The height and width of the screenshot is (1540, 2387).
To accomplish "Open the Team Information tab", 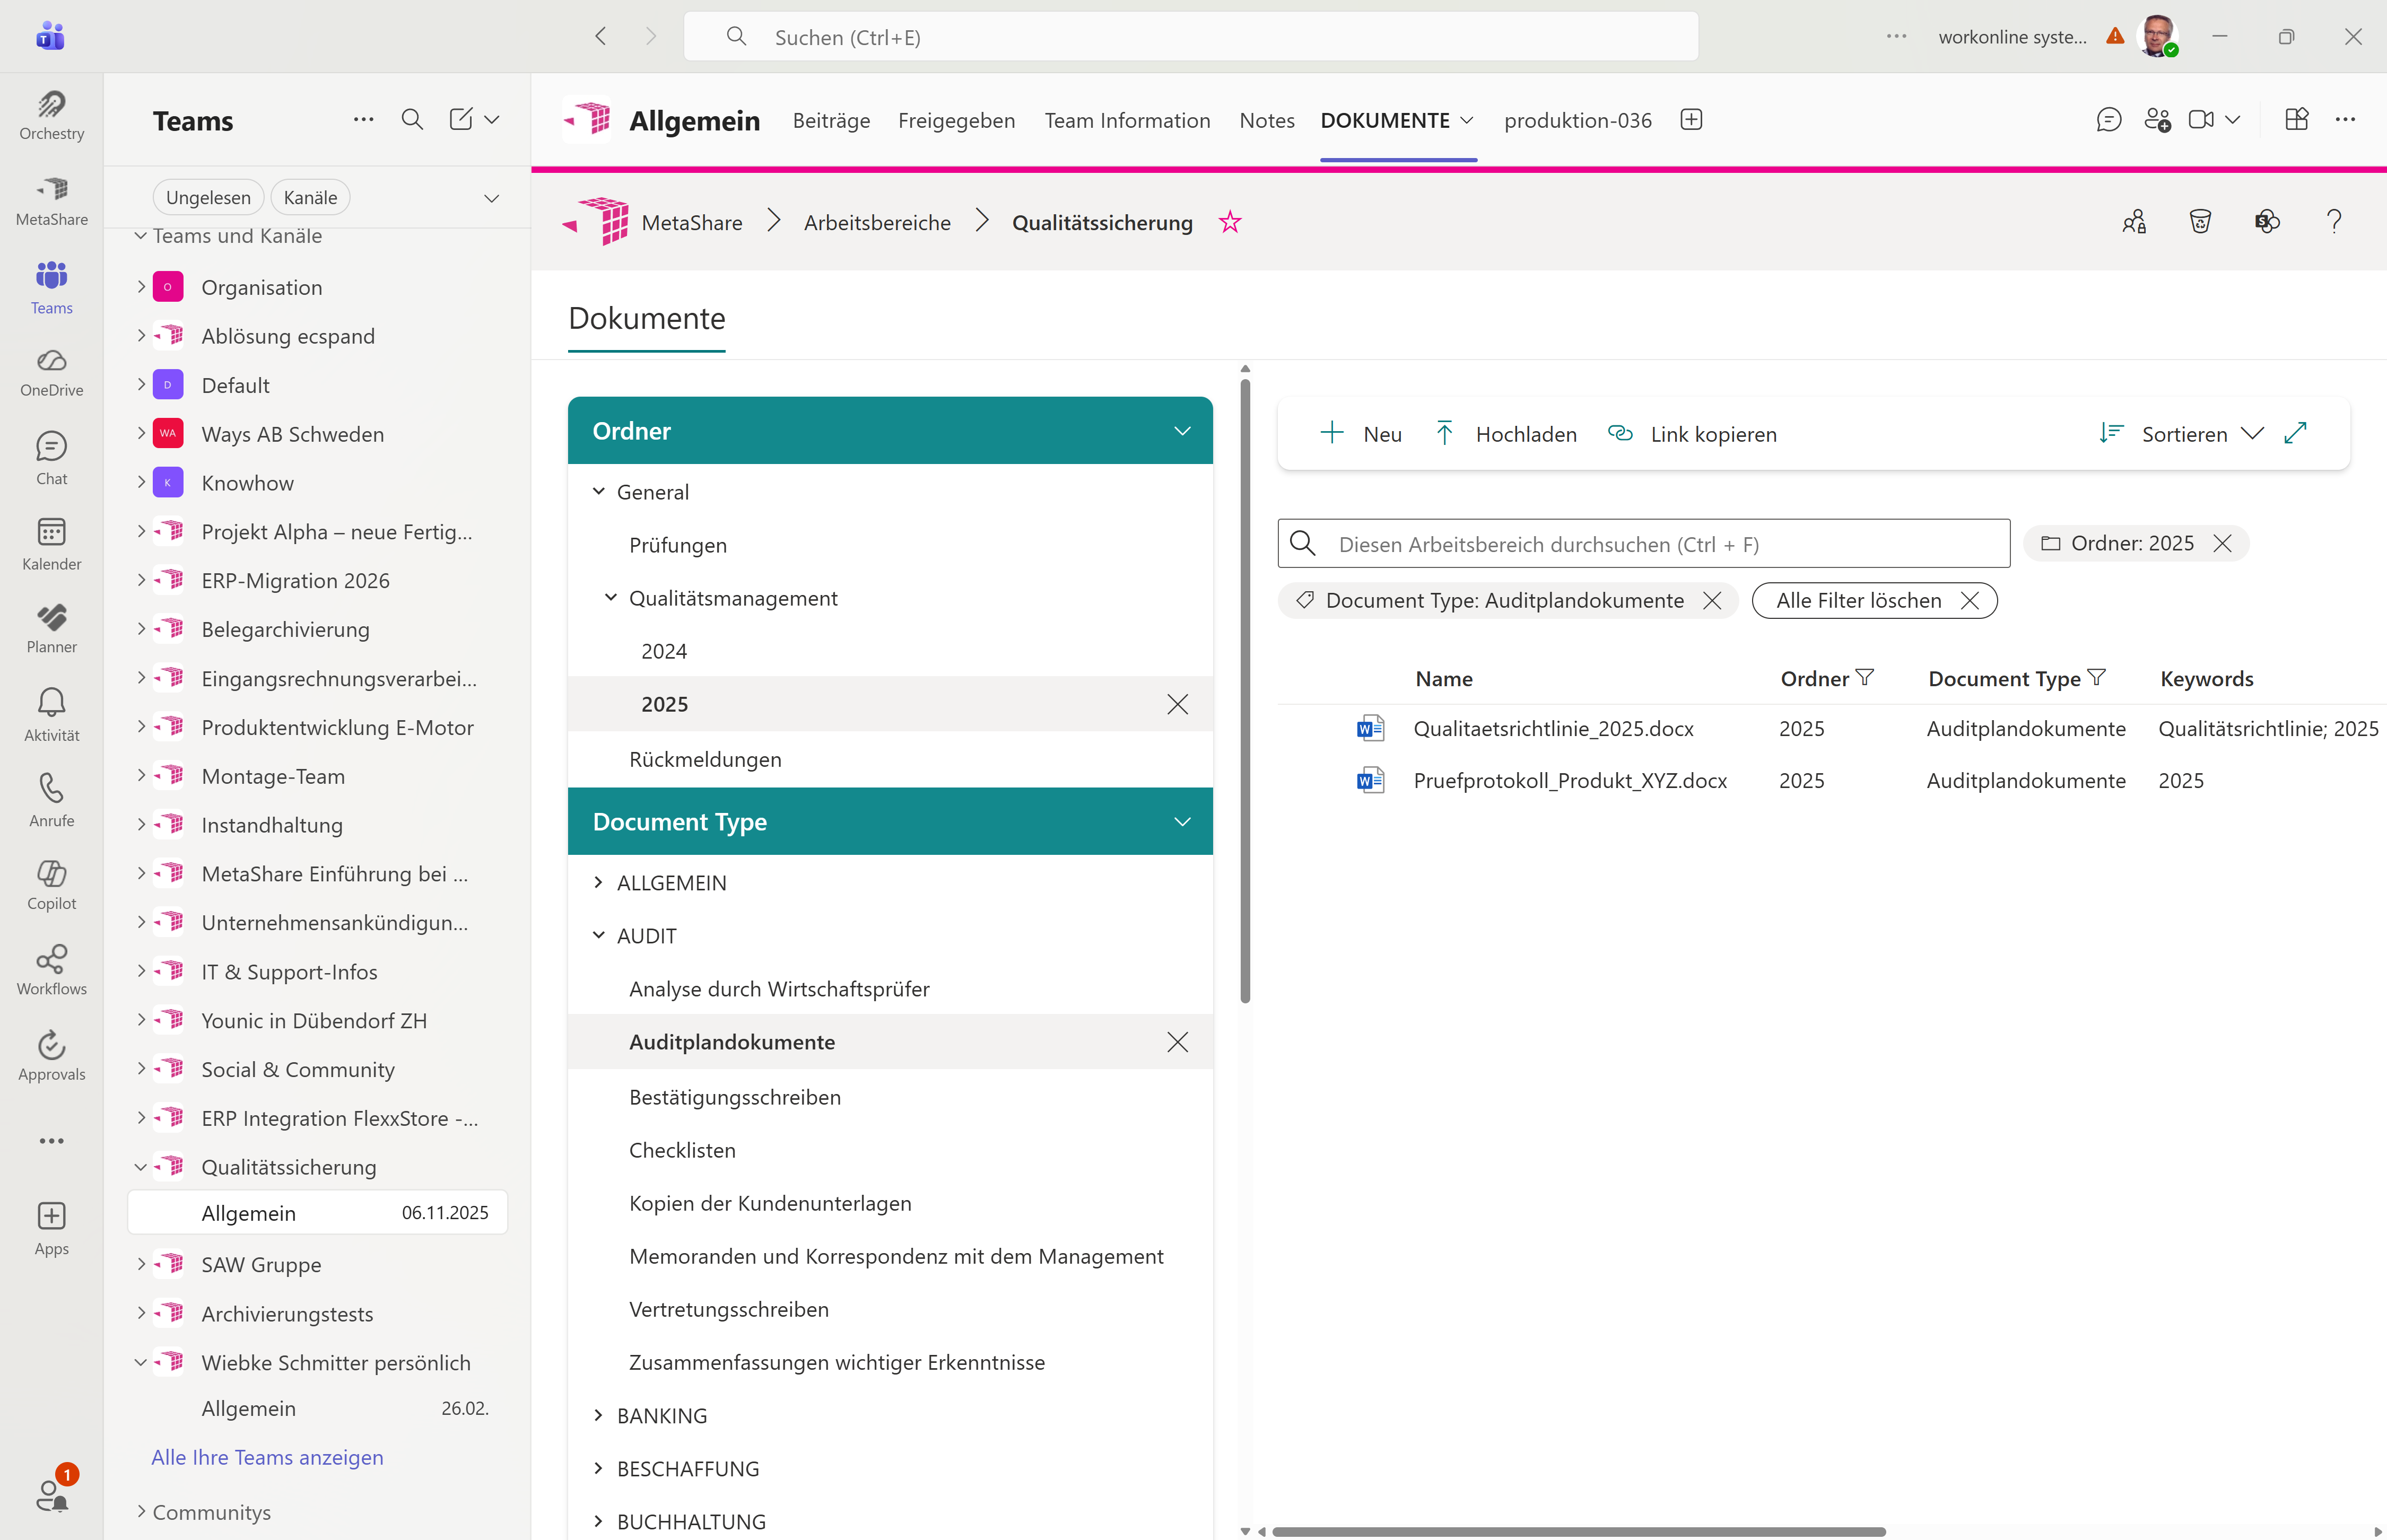I will (x=1127, y=120).
